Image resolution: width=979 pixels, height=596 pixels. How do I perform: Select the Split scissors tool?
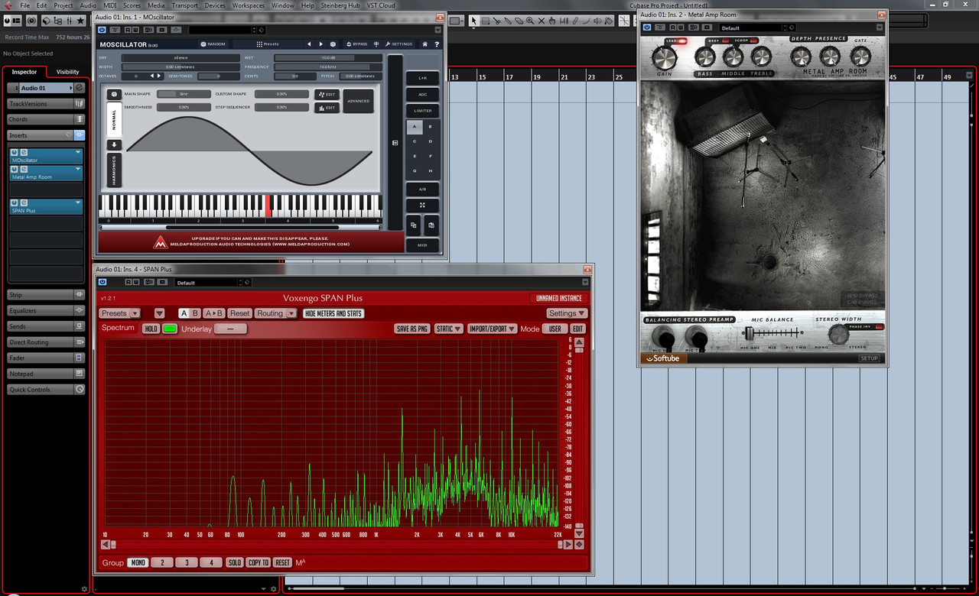(496, 21)
